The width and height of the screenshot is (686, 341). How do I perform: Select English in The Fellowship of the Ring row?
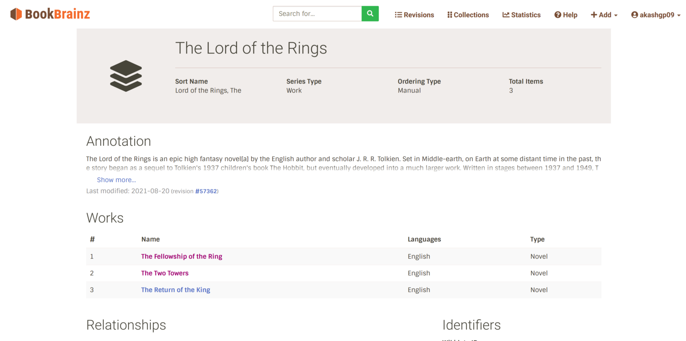419,257
